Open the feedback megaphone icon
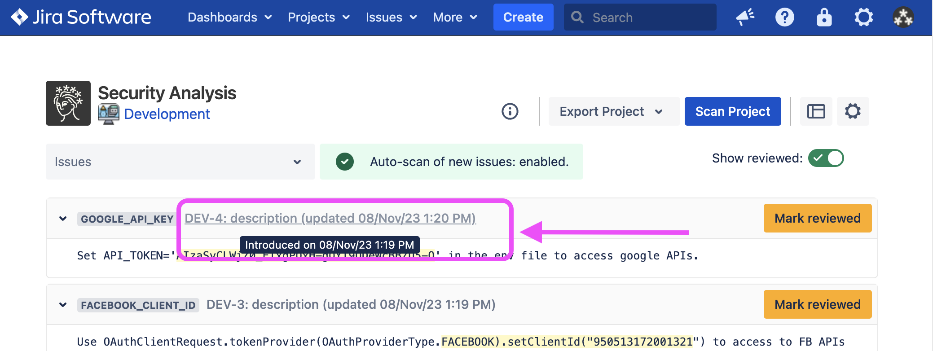This screenshot has height=351, width=933. pos(745,18)
